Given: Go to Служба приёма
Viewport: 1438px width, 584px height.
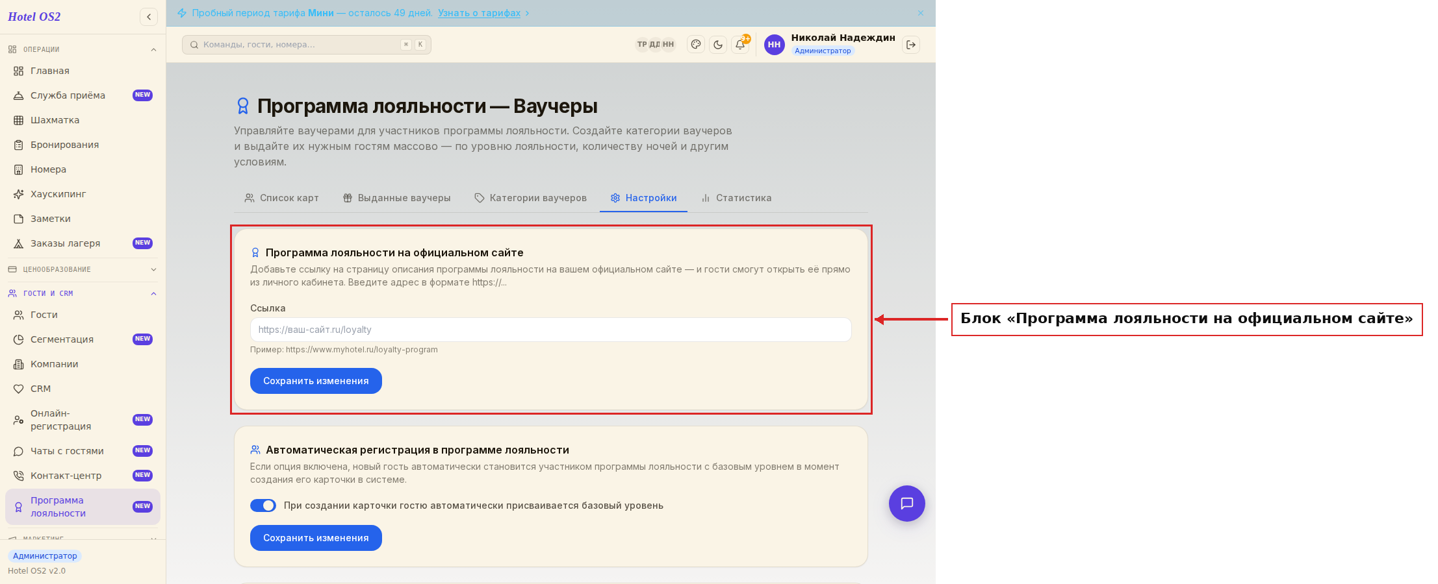Looking at the screenshot, I should [83, 95].
